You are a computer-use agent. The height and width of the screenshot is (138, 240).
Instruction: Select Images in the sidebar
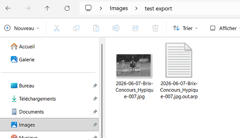point(49,125)
